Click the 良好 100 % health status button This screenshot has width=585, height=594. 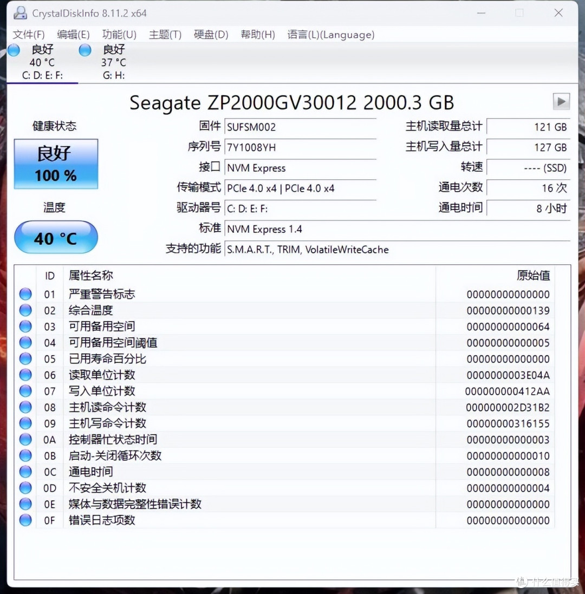click(56, 164)
